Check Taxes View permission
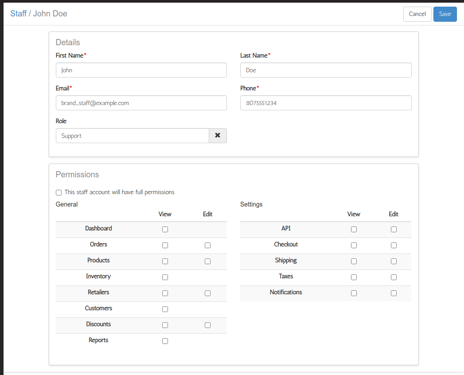464x375 pixels. (x=354, y=277)
